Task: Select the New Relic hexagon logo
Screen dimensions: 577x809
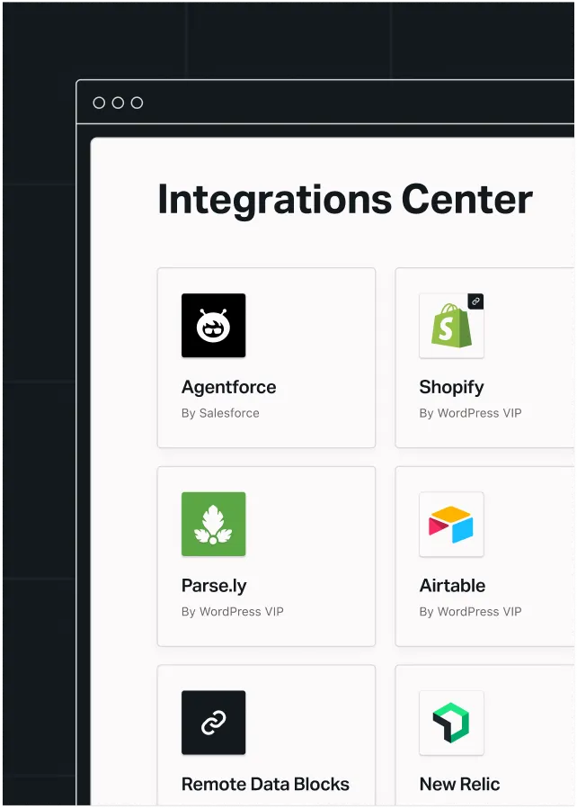Action: pos(451,723)
